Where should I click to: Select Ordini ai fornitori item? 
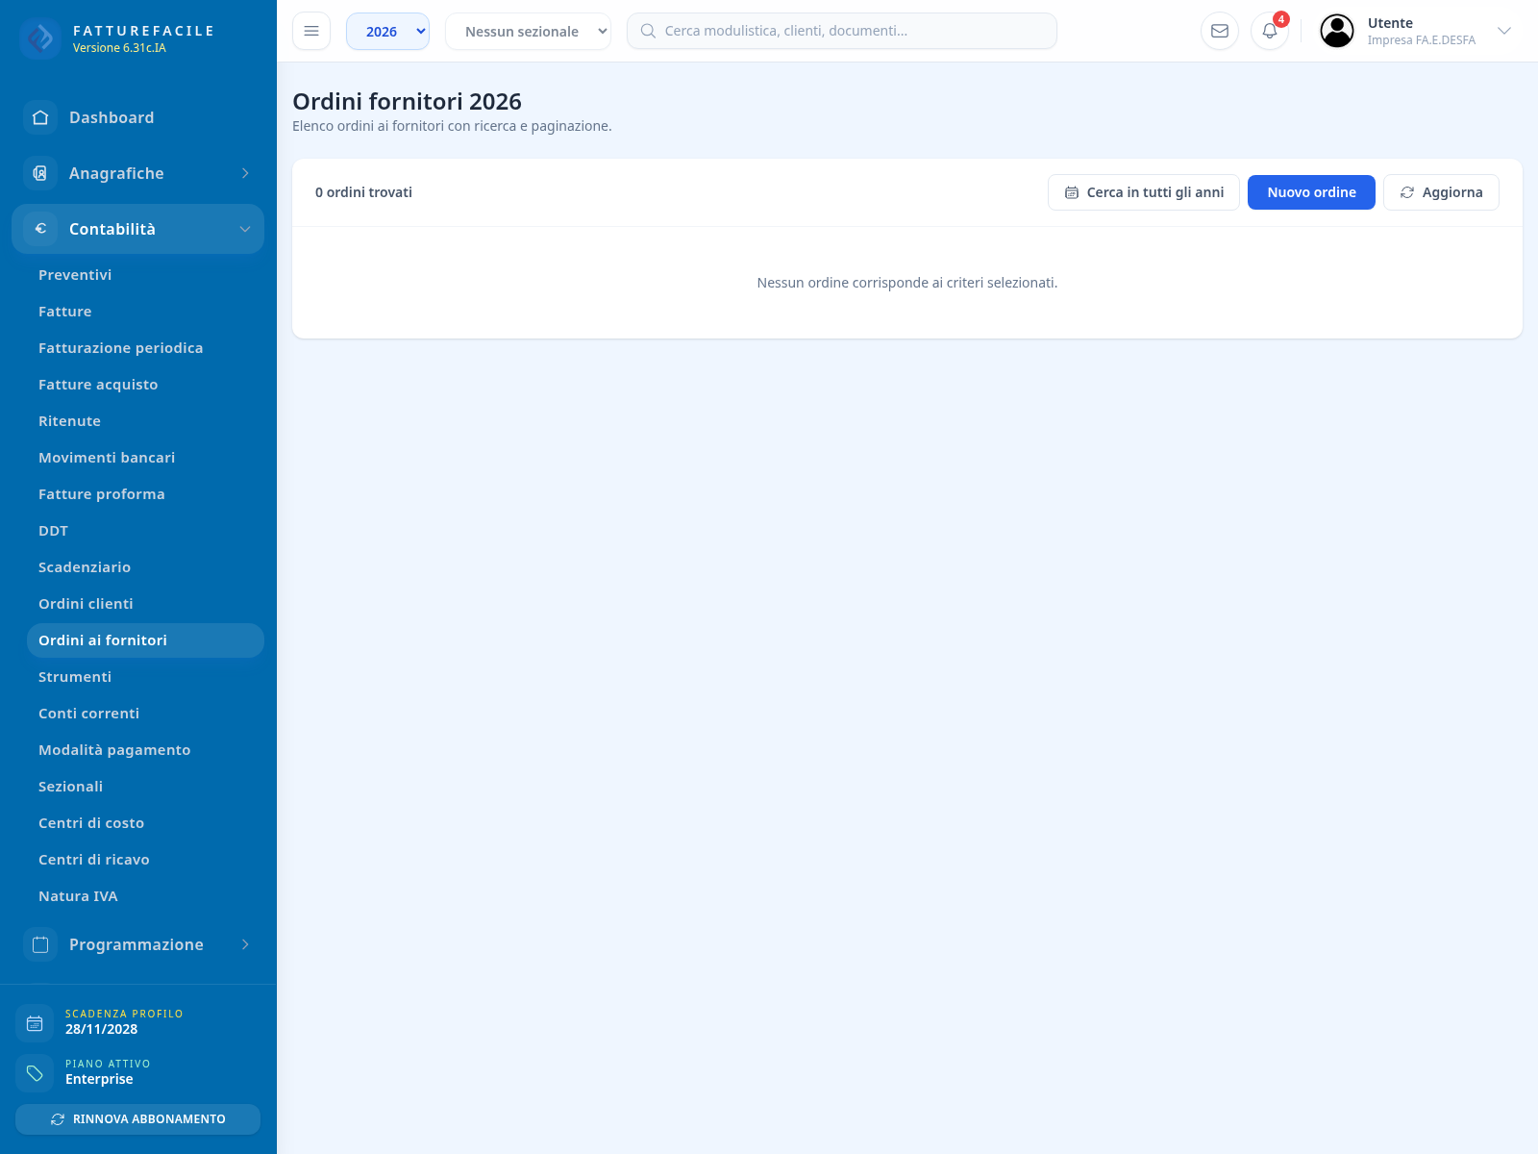(145, 640)
